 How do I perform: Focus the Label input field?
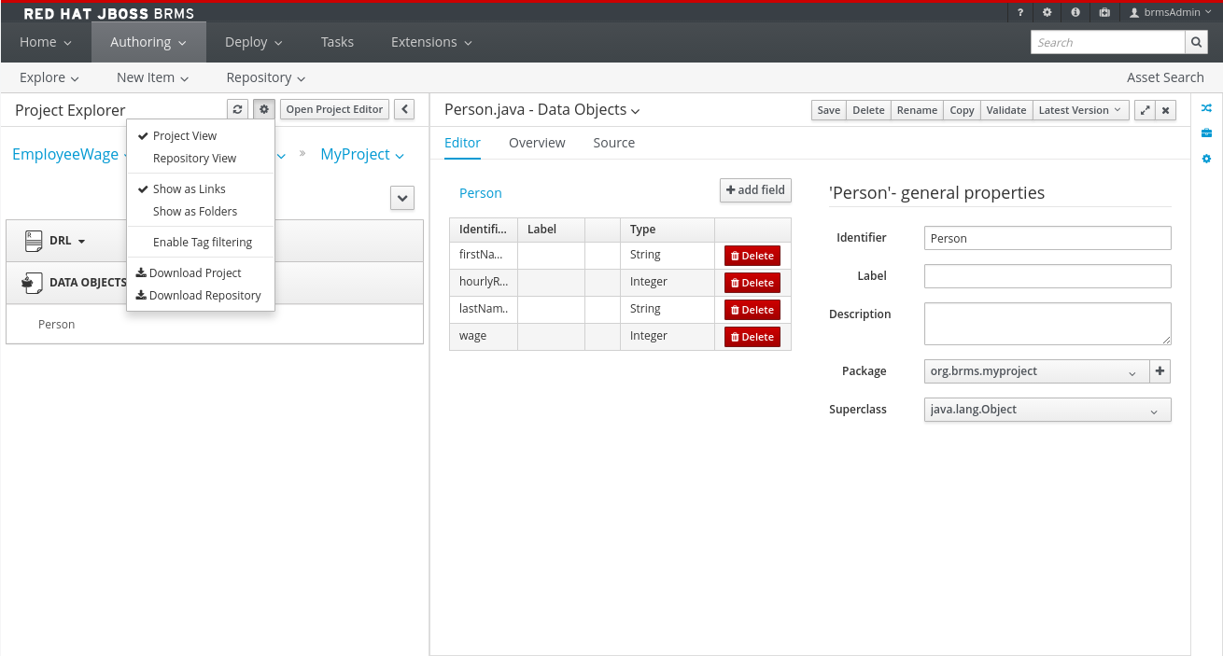coord(1047,276)
